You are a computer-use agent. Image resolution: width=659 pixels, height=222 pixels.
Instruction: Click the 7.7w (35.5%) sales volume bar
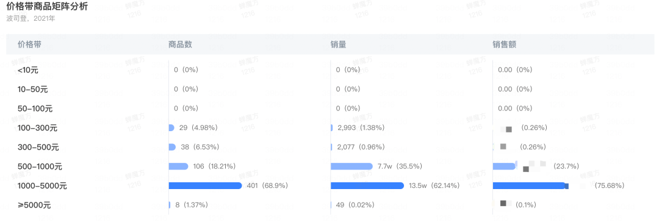click(352, 167)
